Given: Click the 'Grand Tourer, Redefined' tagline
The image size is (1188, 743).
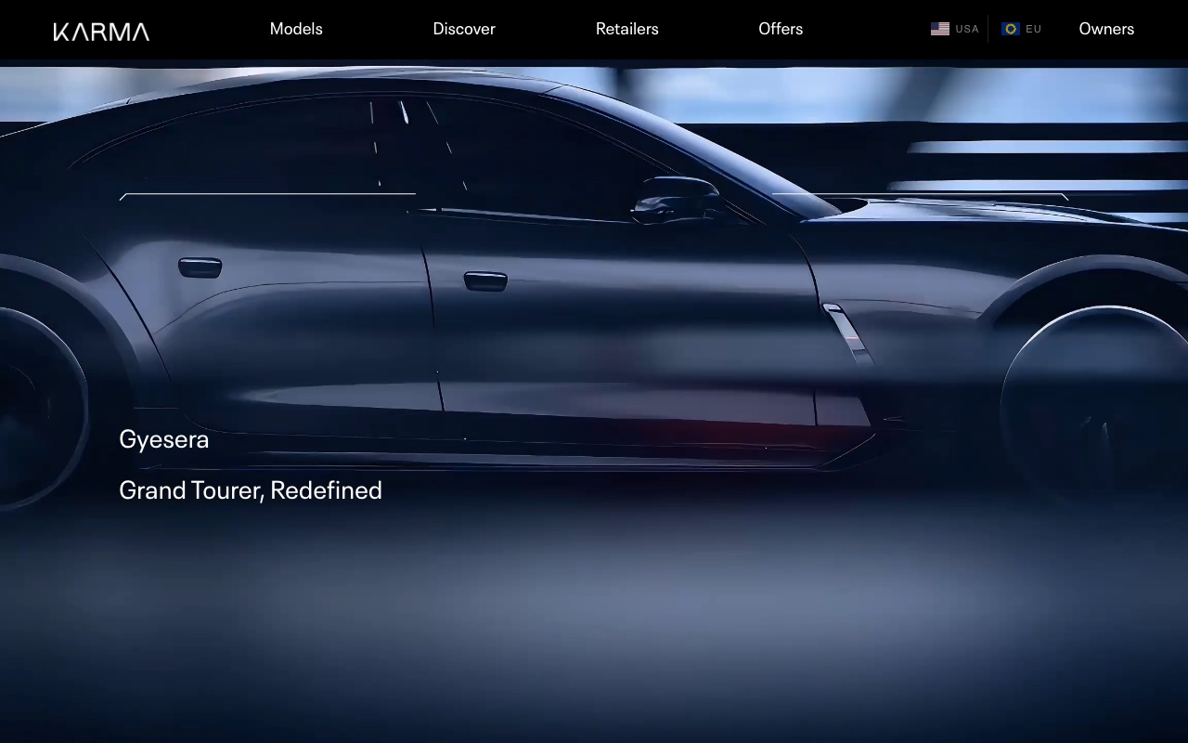Looking at the screenshot, I should tap(251, 490).
